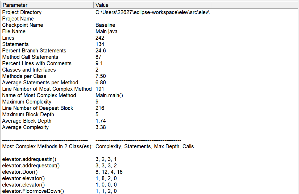Click the Maximum Complexity value 9
Image resolution: width=299 pixels, height=194 pixels.
click(x=97, y=102)
